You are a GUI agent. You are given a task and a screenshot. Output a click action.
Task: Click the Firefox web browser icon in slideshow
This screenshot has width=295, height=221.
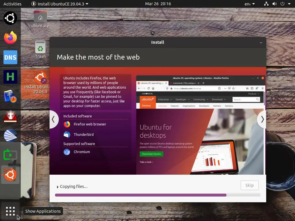(67, 124)
